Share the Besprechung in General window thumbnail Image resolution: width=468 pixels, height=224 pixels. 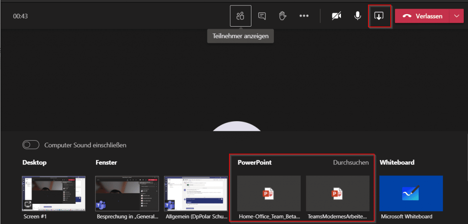pos(127,193)
